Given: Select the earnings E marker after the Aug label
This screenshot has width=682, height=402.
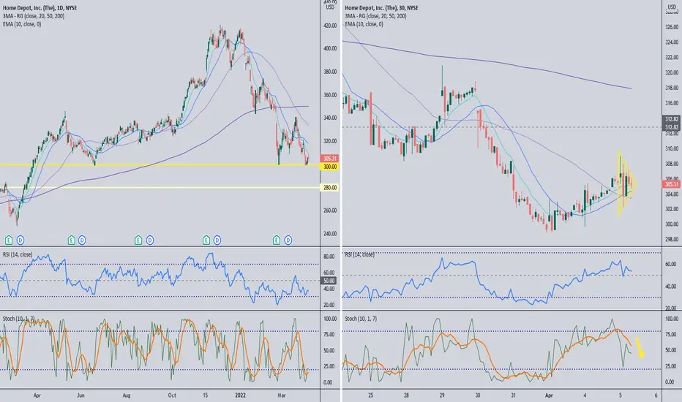Looking at the screenshot, I should point(138,240).
